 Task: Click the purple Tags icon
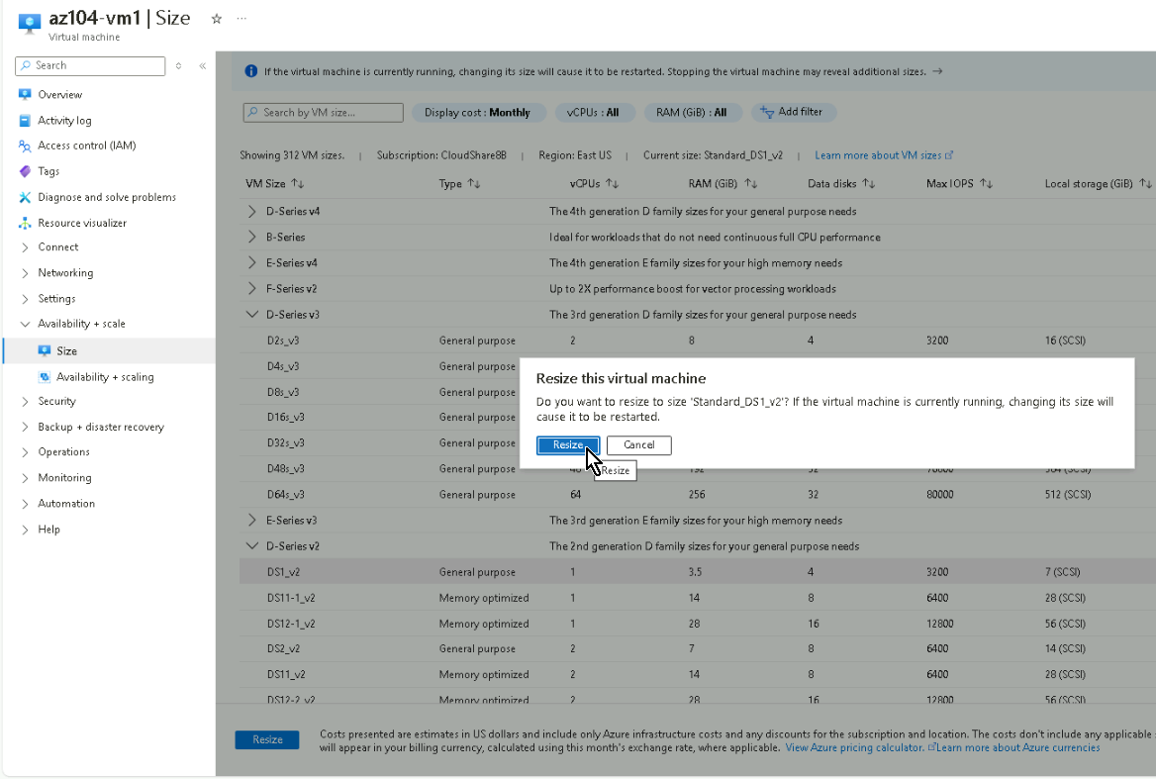coord(25,171)
